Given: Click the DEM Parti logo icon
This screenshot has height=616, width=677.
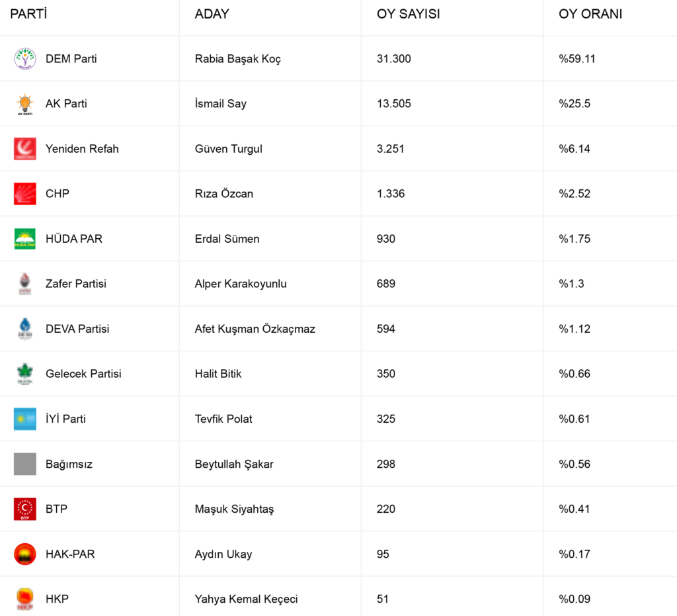Looking at the screenshot, I should 25,59.
